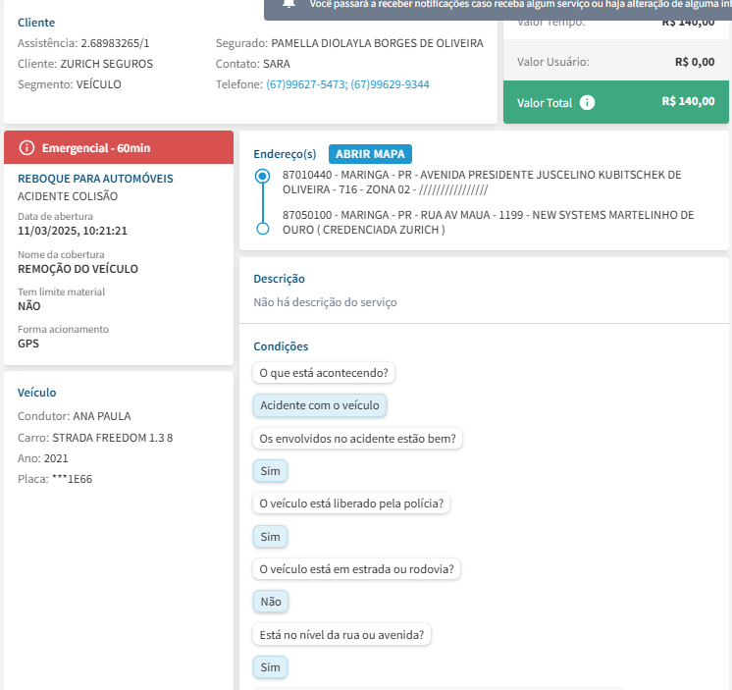
Task: Select the "Acidente com o veículo" answer chip
Action: click(x=320, y=405)
